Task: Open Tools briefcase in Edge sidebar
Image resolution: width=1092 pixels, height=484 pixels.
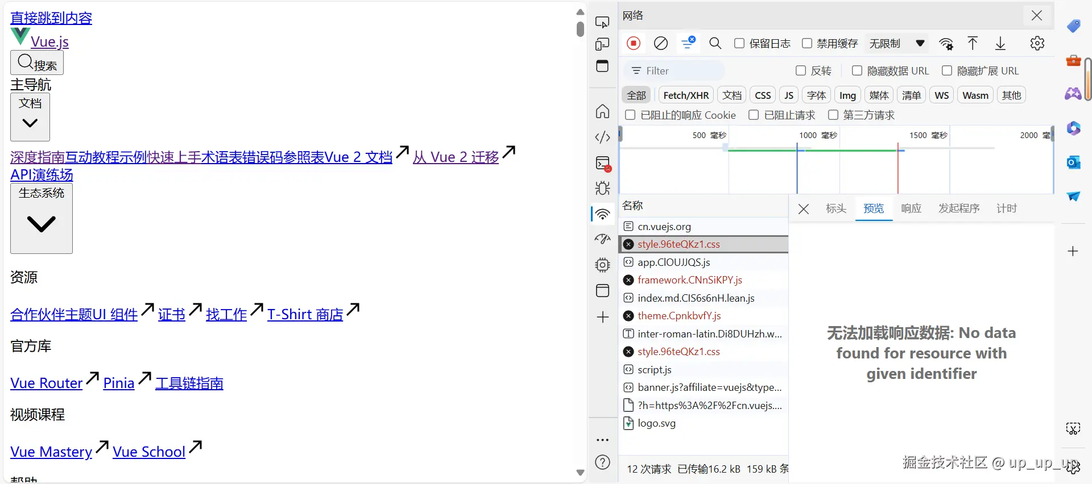Action: (x=1073, y=60)
